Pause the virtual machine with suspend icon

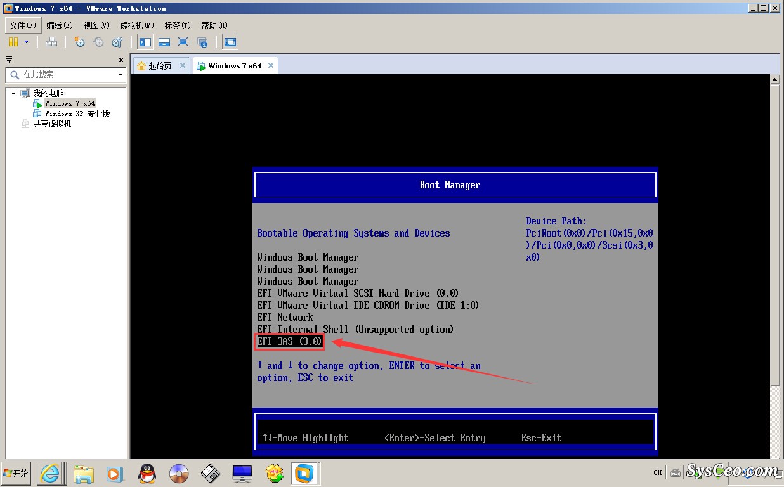tap(13, 42)
